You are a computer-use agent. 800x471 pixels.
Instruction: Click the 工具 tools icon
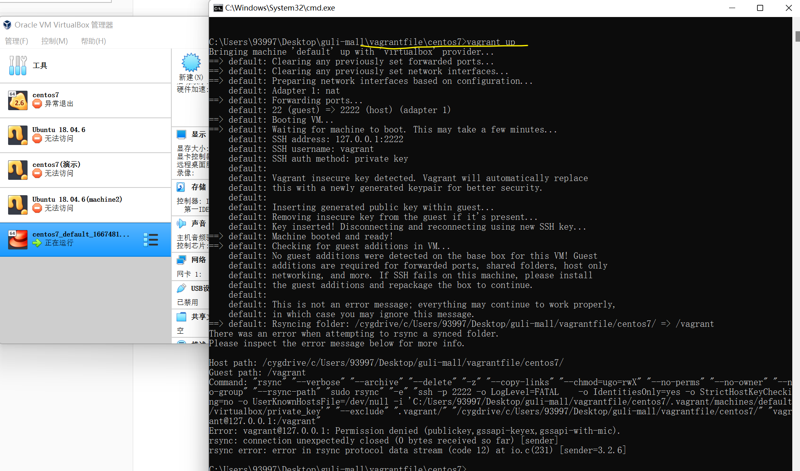pos(18,66)
